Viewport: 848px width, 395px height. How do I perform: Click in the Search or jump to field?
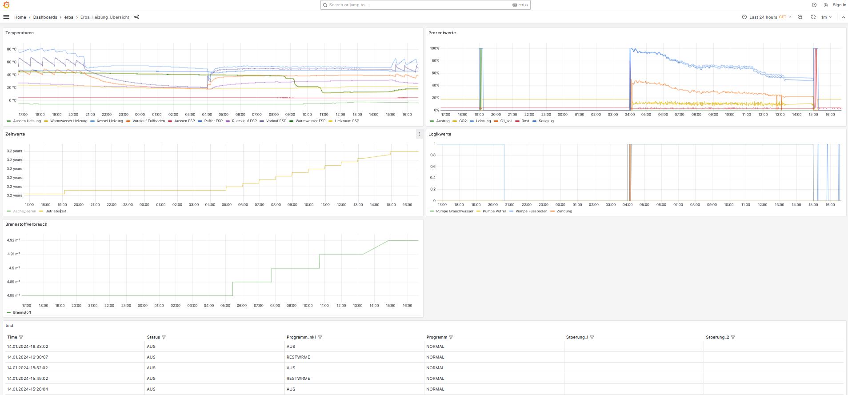tap(425, 5)
